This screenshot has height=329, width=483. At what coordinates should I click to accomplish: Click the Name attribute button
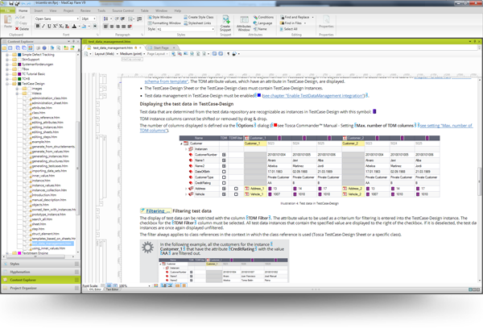[260, 29]
